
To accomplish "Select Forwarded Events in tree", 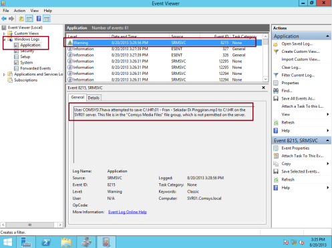I will point(35,68).
